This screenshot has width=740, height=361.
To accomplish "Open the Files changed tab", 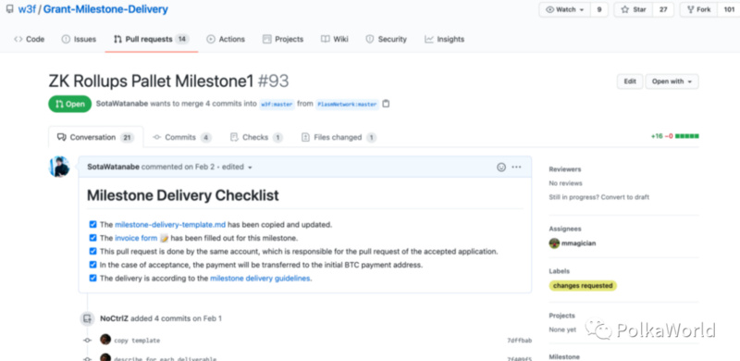I will pyautogui.click(x=339, y=138).
